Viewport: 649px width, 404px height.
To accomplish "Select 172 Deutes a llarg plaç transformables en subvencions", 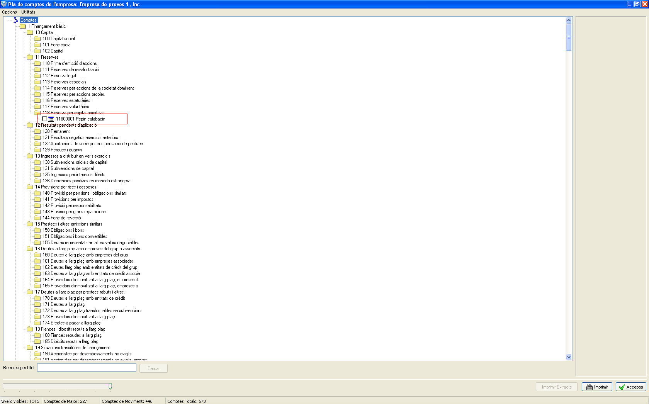I will coord(92,311).
